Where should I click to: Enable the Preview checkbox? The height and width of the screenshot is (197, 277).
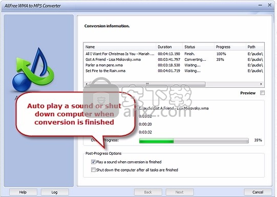(262, 93)
